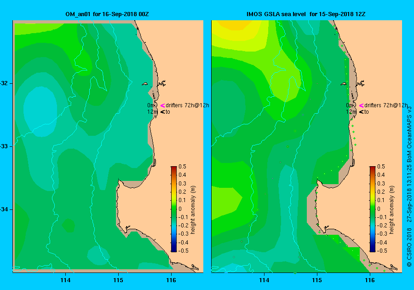Click the 0 value on left color scale
The width and height of the screenshot is (414, 290).
[x=180, y=209]
